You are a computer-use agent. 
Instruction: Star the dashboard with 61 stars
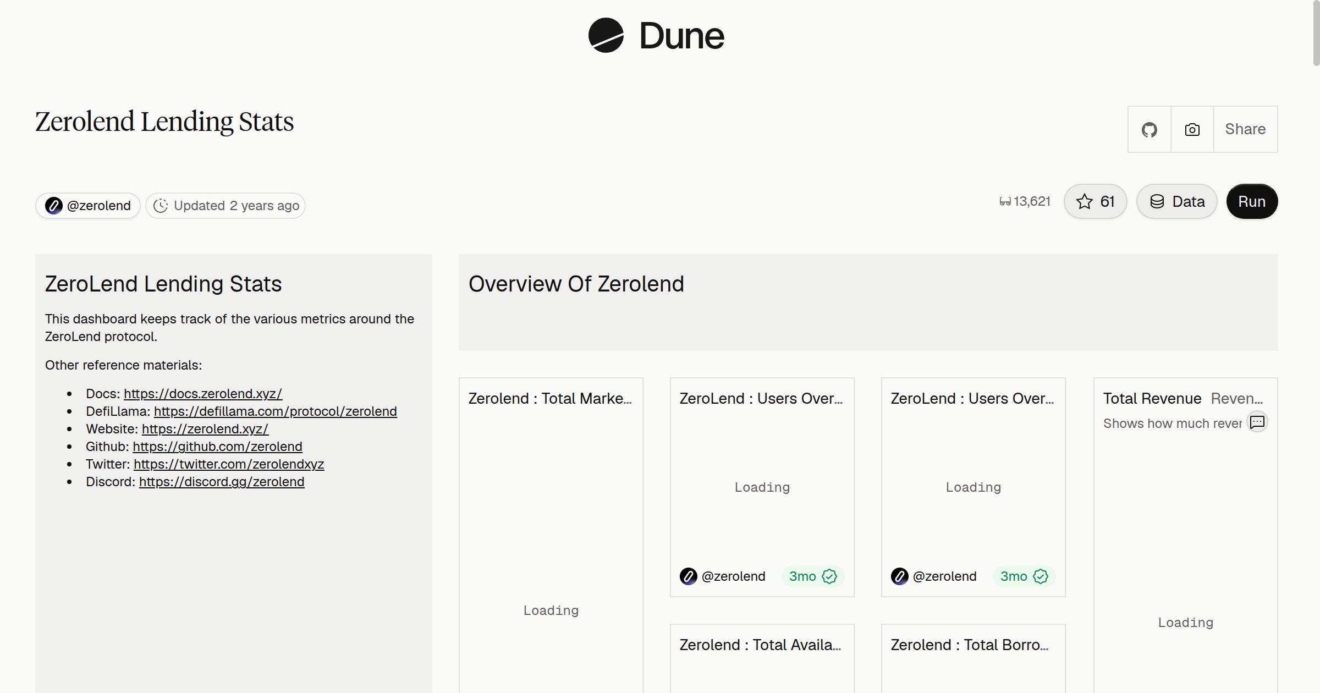pos(1095,201)
